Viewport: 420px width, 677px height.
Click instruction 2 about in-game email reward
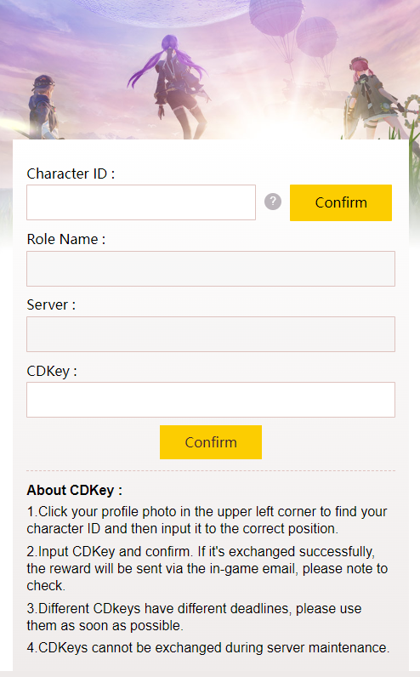[x=207, y=568]
